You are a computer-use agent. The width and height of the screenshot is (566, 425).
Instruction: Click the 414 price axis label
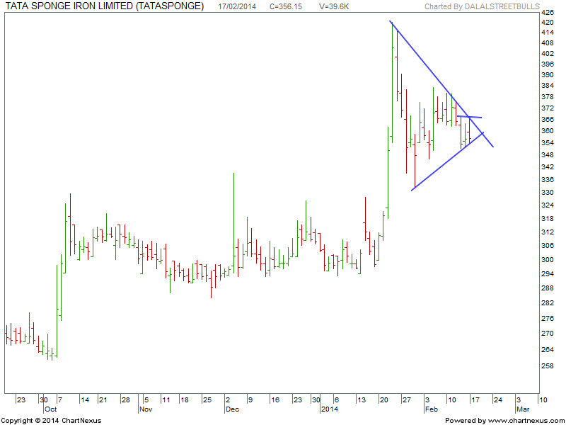coord(548,33)
